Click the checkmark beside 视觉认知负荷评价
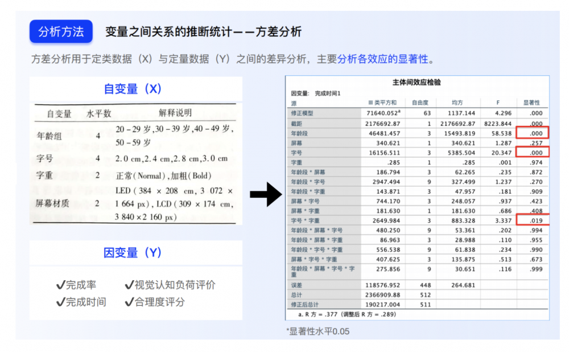The width and height of the screenshot is (569, 352). [x=129, y=285]
